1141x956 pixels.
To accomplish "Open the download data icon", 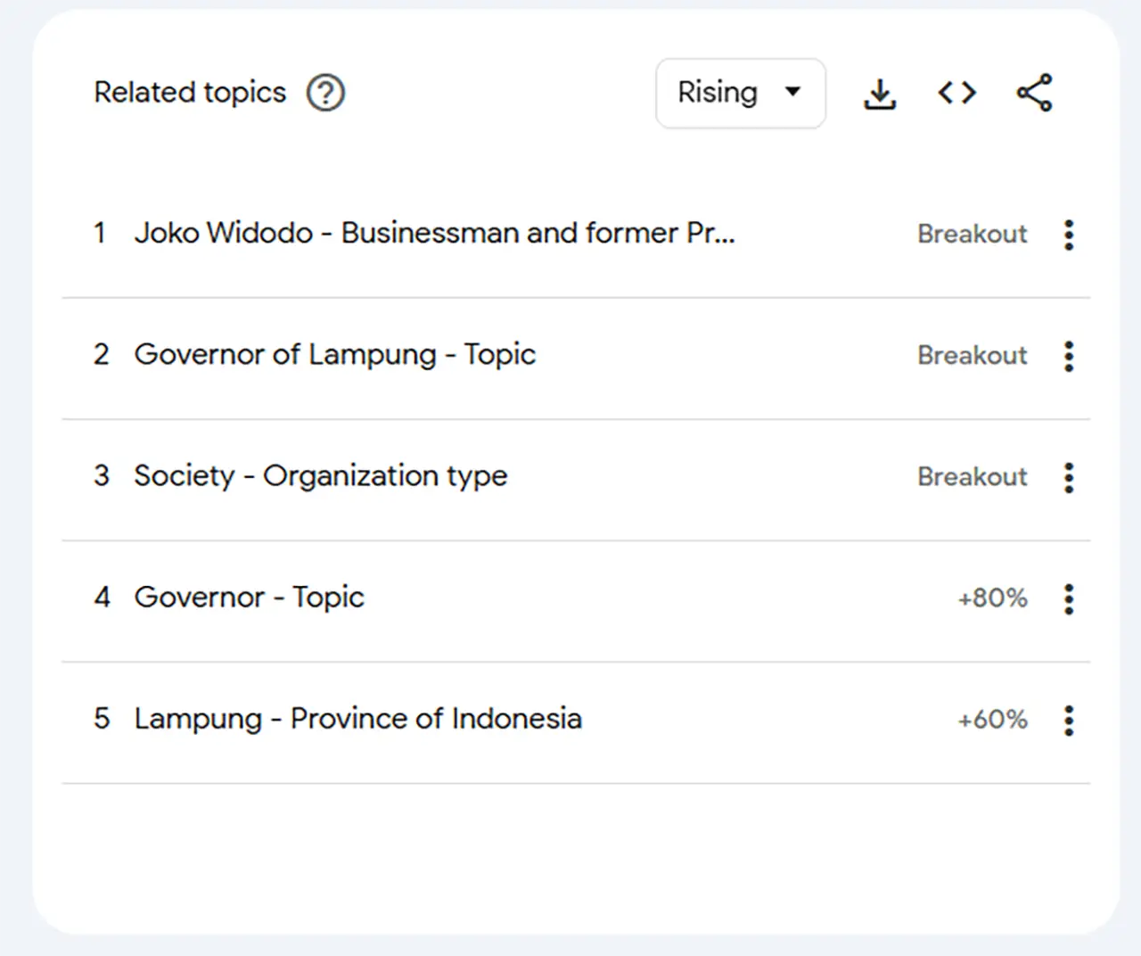I will [x=880, y=93].
